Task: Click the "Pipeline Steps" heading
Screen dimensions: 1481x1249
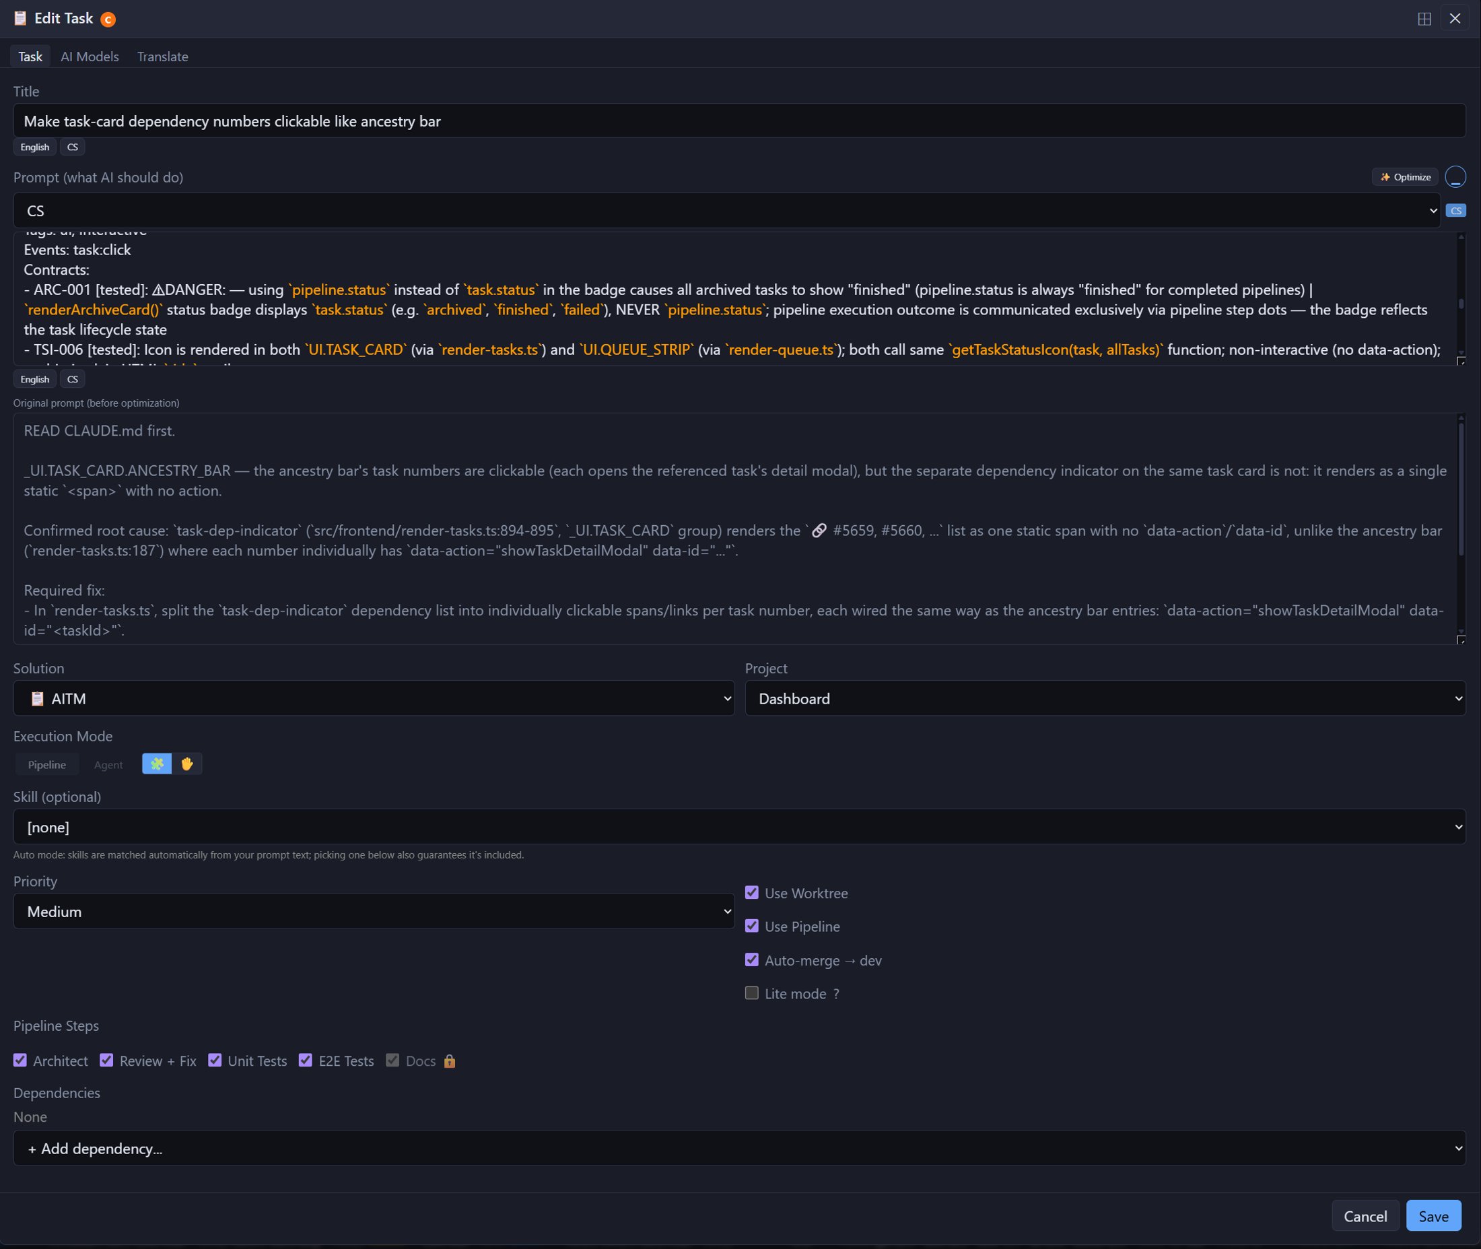Action: [56, 1026]
